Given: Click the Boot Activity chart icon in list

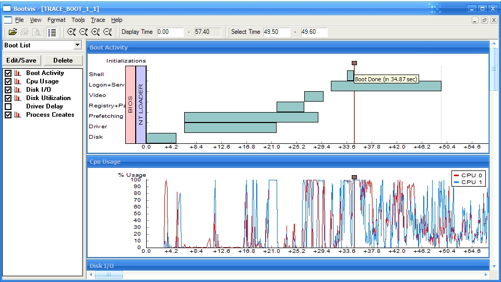Looking at the screenshot, I should [18, 73].
